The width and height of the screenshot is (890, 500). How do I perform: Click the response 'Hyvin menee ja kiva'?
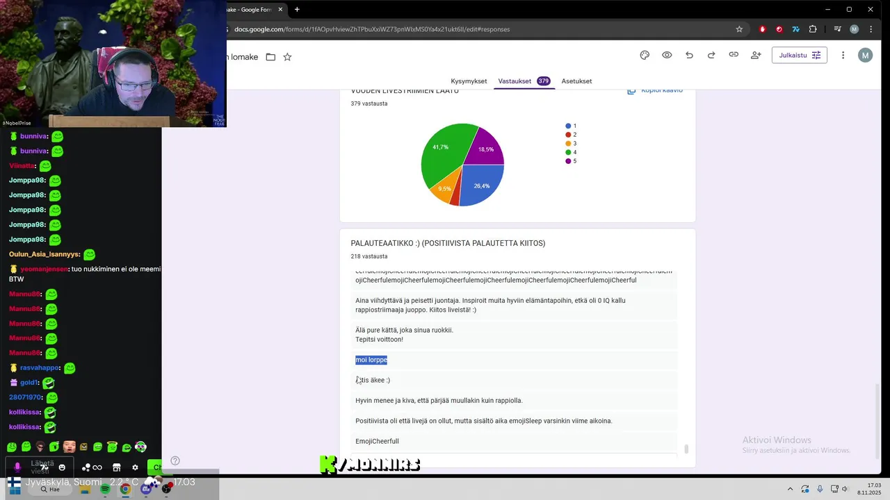(439, 401)
